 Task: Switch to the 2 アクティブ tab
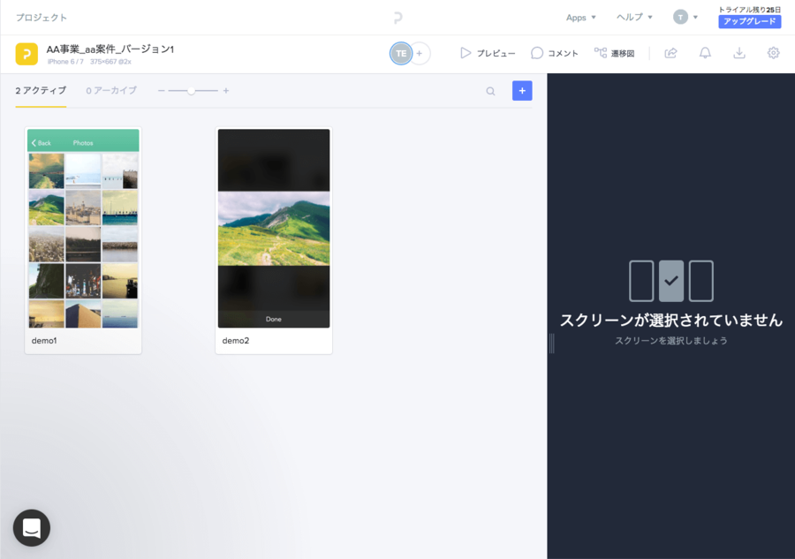pos(41,91)
